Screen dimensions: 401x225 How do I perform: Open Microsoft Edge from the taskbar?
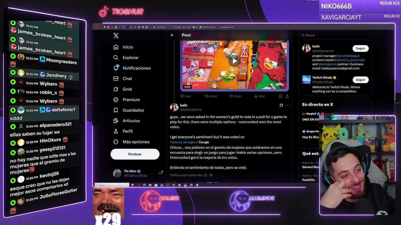tap(144, 185)
